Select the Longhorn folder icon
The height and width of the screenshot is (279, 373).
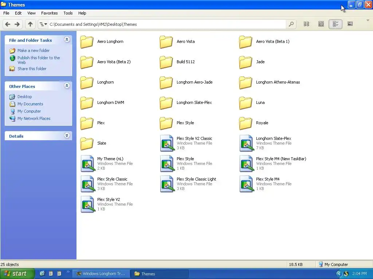[87, 82]
